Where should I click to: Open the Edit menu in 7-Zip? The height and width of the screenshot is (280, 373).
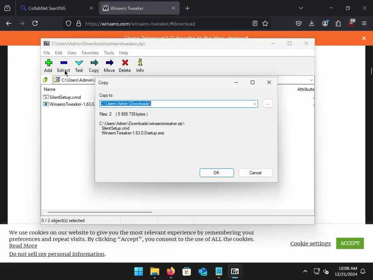(59, 53)
